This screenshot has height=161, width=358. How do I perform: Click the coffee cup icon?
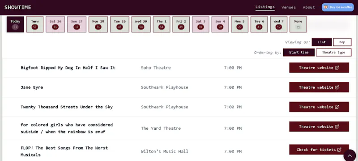tap(326, 7)
